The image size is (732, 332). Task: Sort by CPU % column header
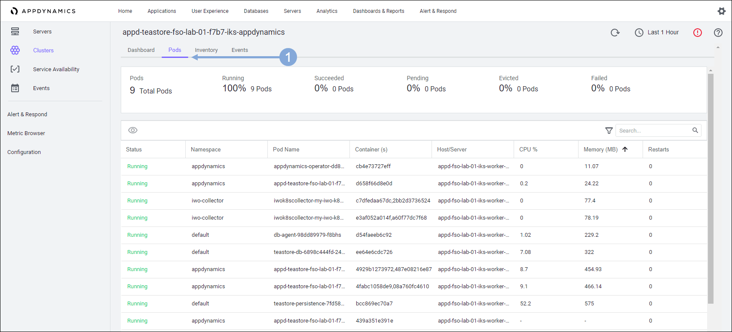coord(528,150)
